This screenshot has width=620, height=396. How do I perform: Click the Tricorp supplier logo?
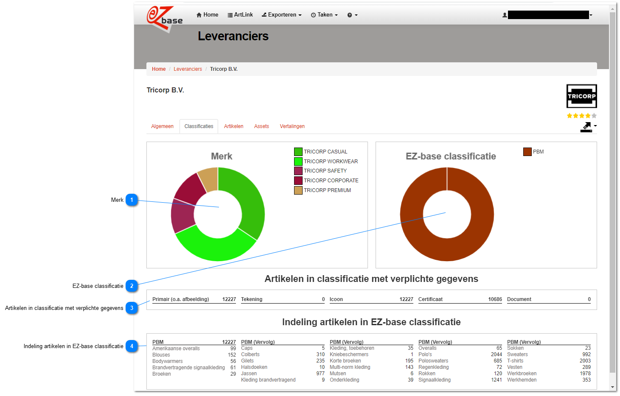coord(581,96)
